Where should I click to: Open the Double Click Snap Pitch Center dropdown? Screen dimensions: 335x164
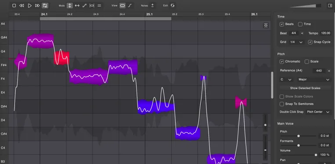(x=318, y=112)
